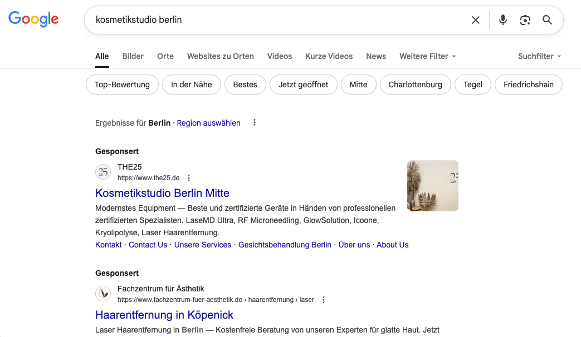Click the https://www.the25.de URL

click(149, 178)
